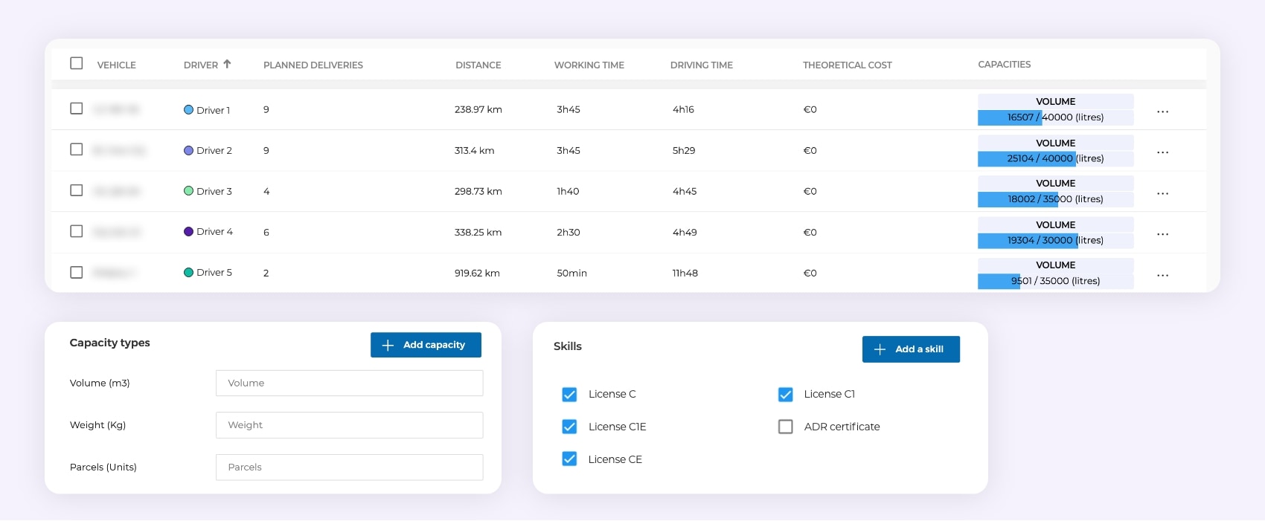Click the sort arrow beside the Driver column
Viewport: 1265px width, 521px height.
pos(227,64)
